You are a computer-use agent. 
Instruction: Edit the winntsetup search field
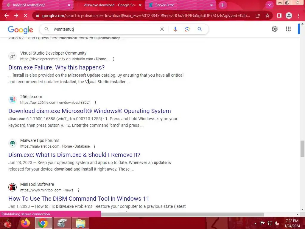click(105, 29)
